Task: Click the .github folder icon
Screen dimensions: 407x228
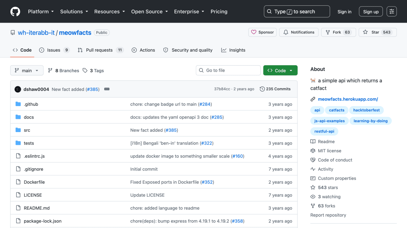Action: coord(18,104)
